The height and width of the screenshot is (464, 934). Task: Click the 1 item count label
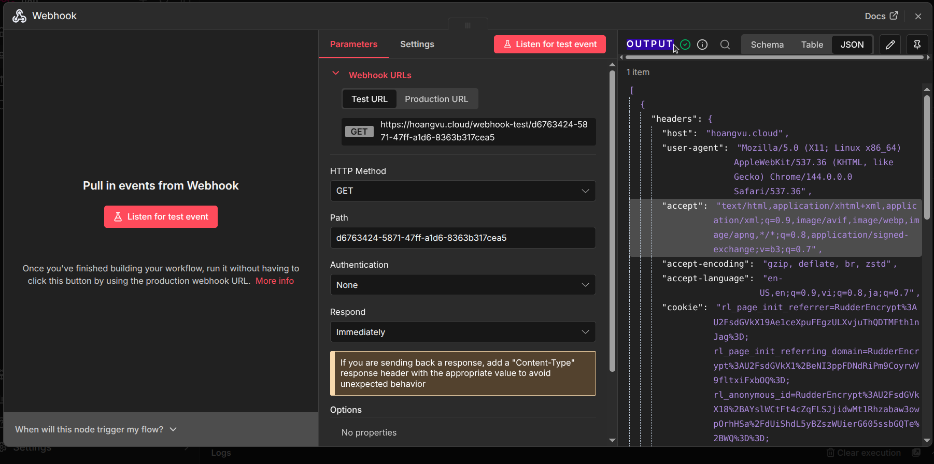click(x=638, y=72)
